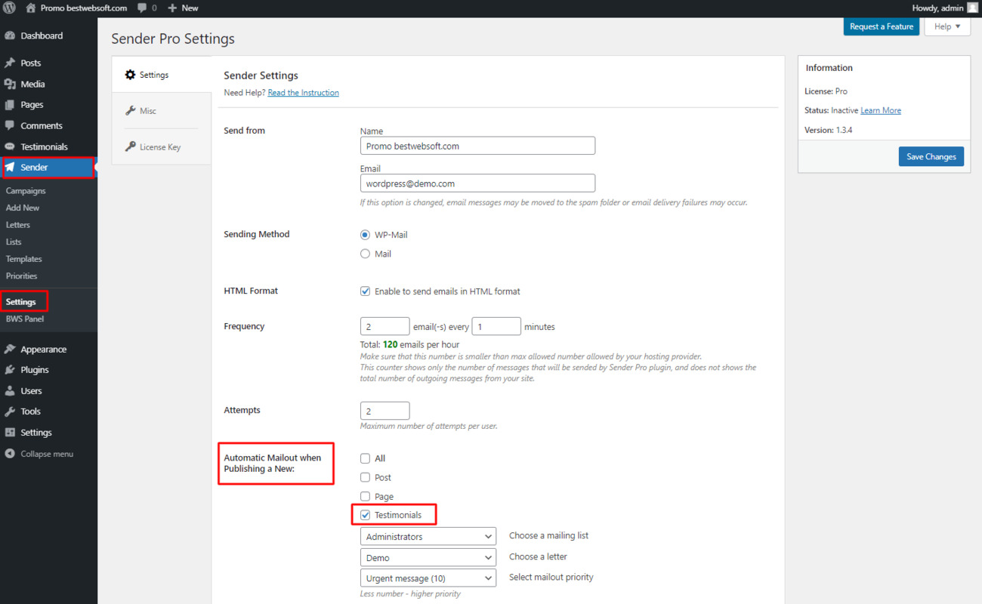Select the WP-Mail sending method
Screen dimensions: 982x604
coord(366,235)
